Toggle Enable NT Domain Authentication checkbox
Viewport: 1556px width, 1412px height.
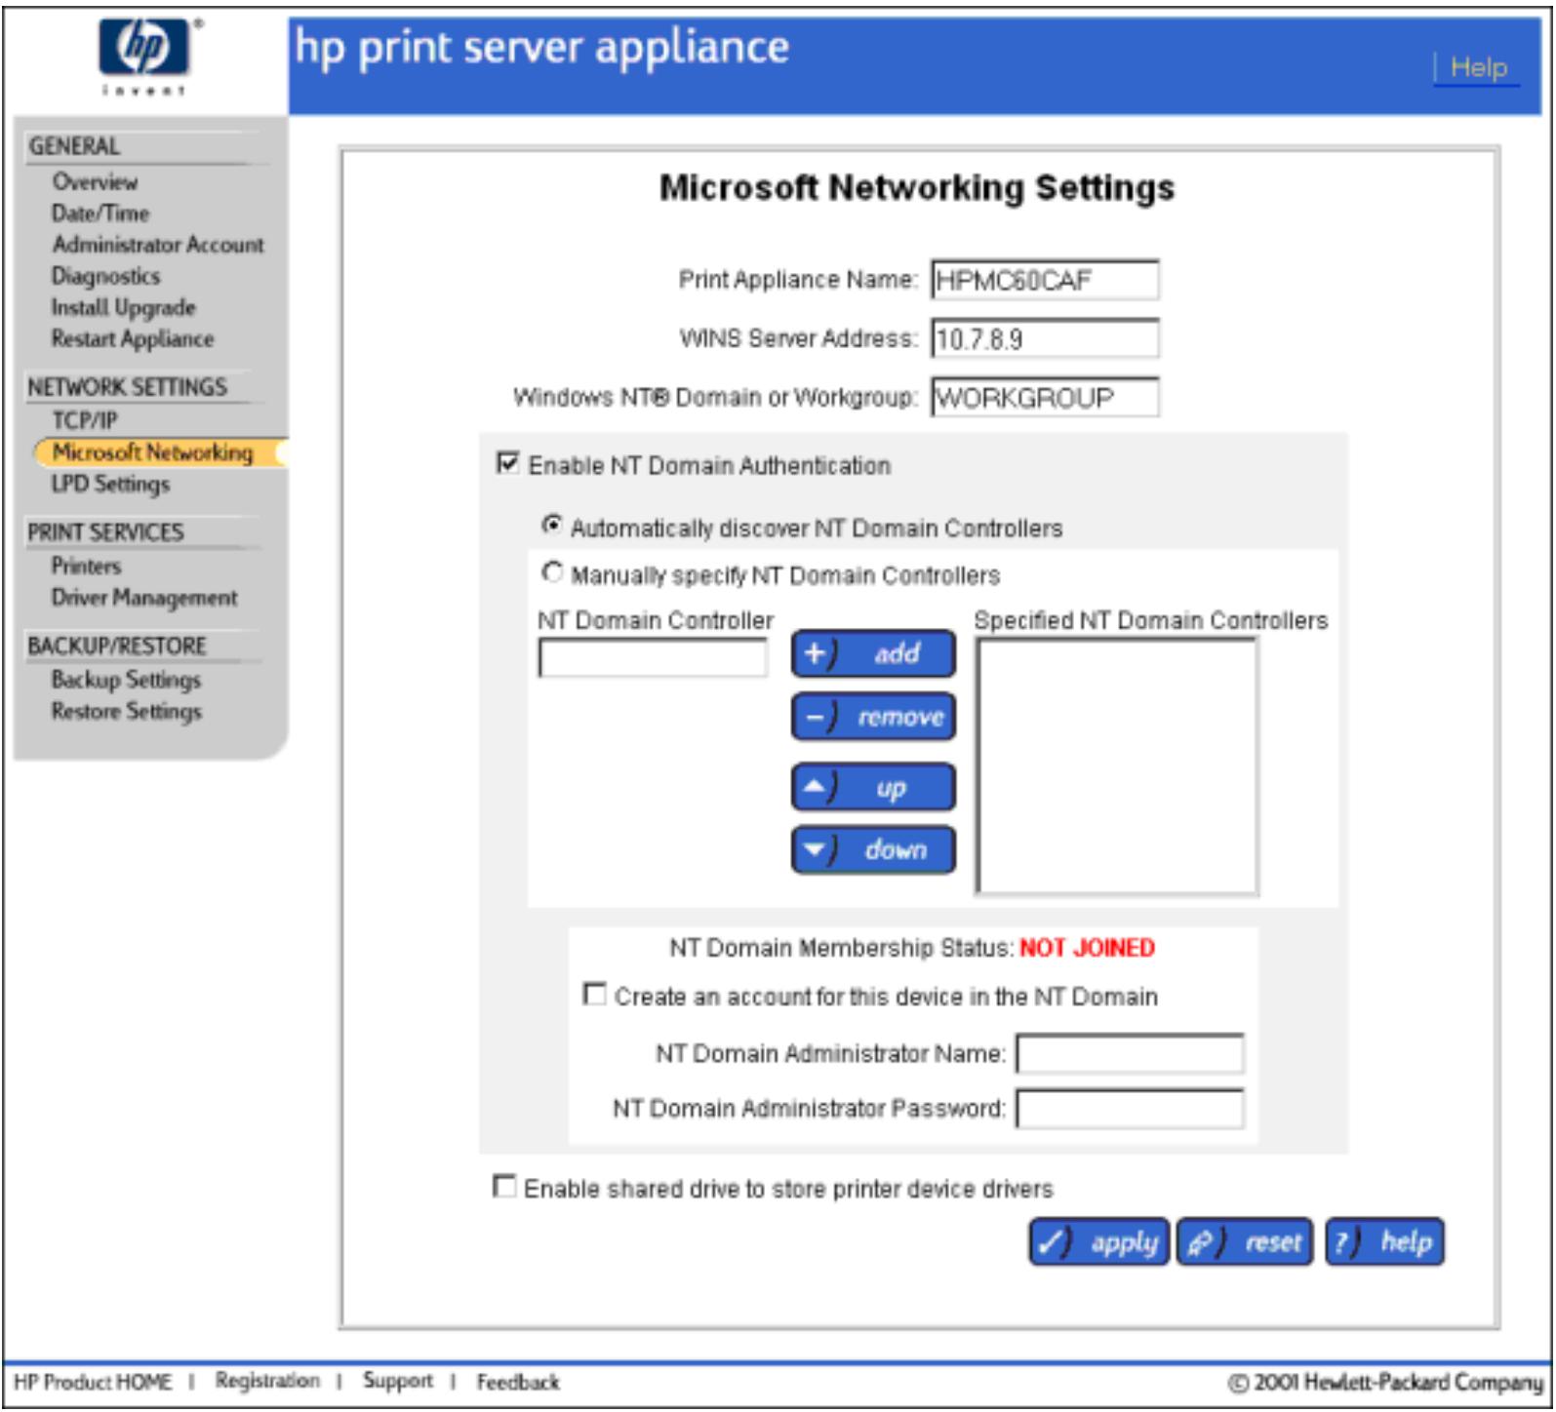click(x=507, y=462)
